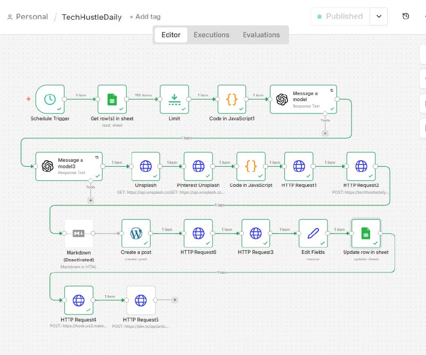The width and height of the screenshot is (426, 355).
Task: Click the Schedule Trigger output connector
Action: [64, 99]
